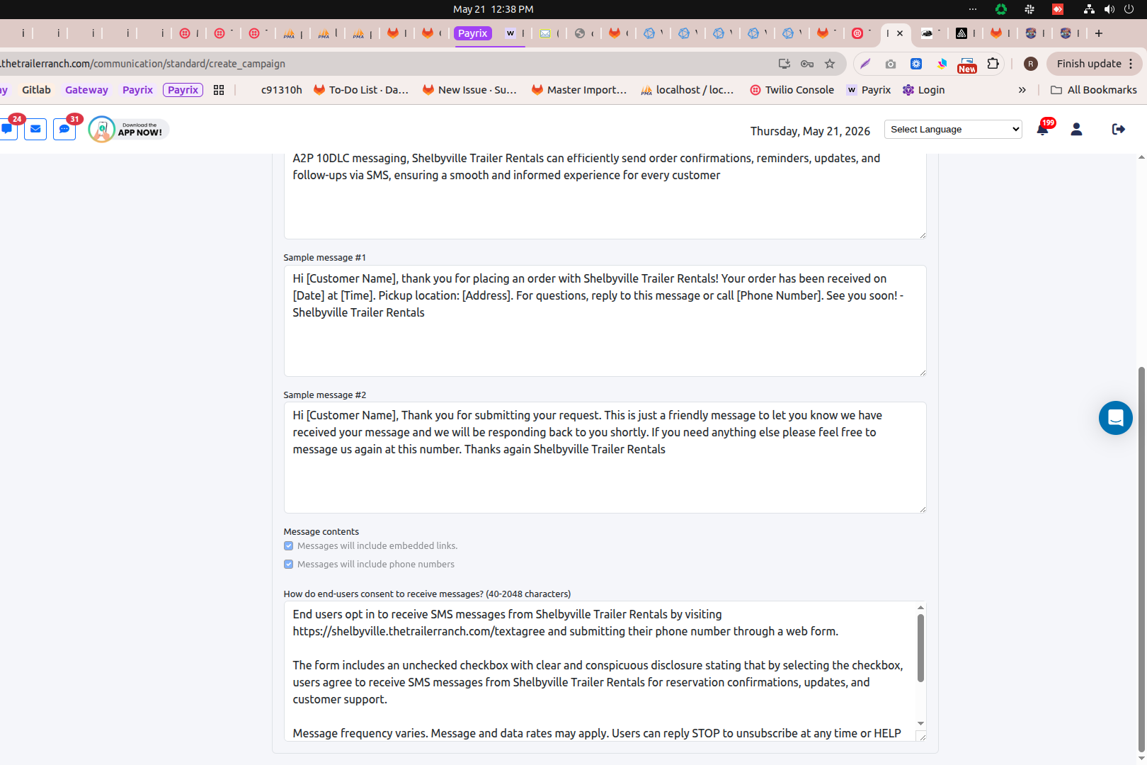Switch to the Payrix browser tab
The width and height of the screenshot is (1147, 765).
click(x=472, y=33)
